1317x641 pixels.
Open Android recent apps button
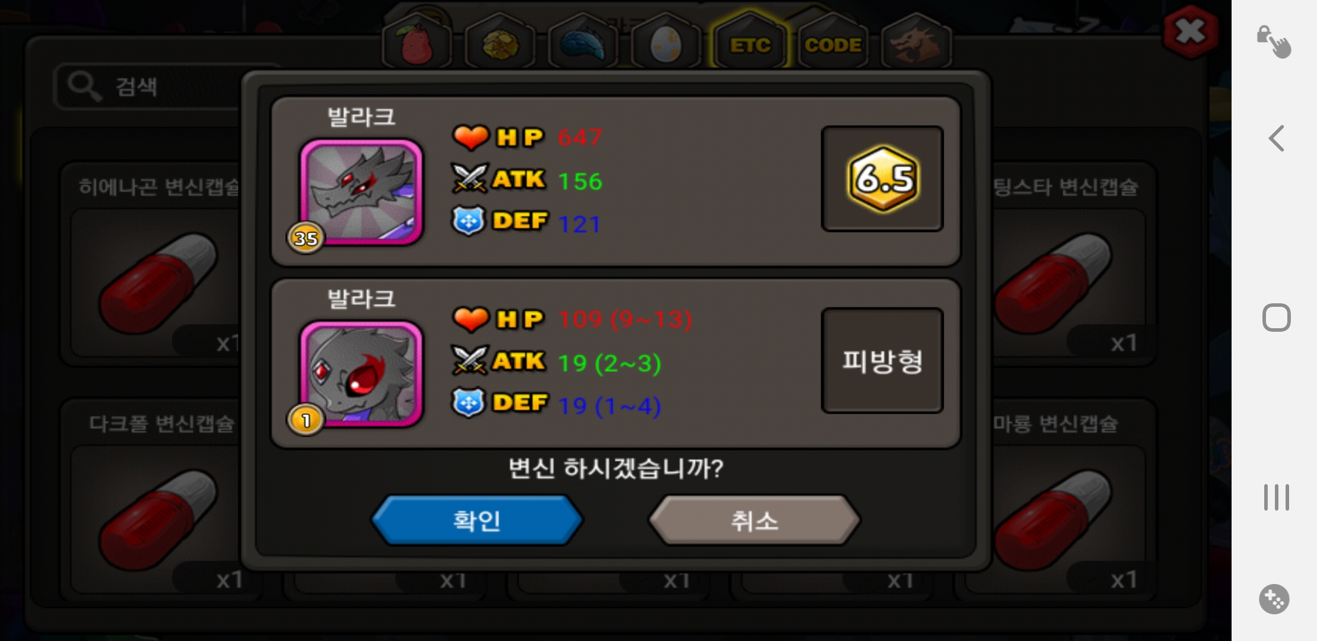(x=1276, y=497)
